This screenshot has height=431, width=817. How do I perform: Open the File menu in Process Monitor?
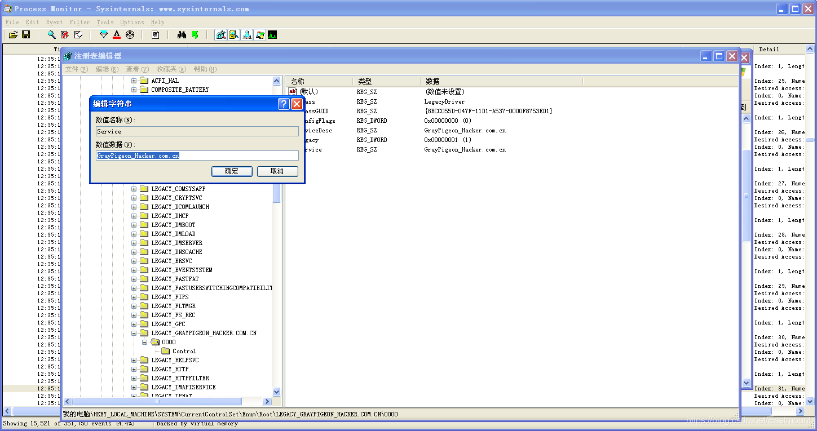(x=12, y=22)
